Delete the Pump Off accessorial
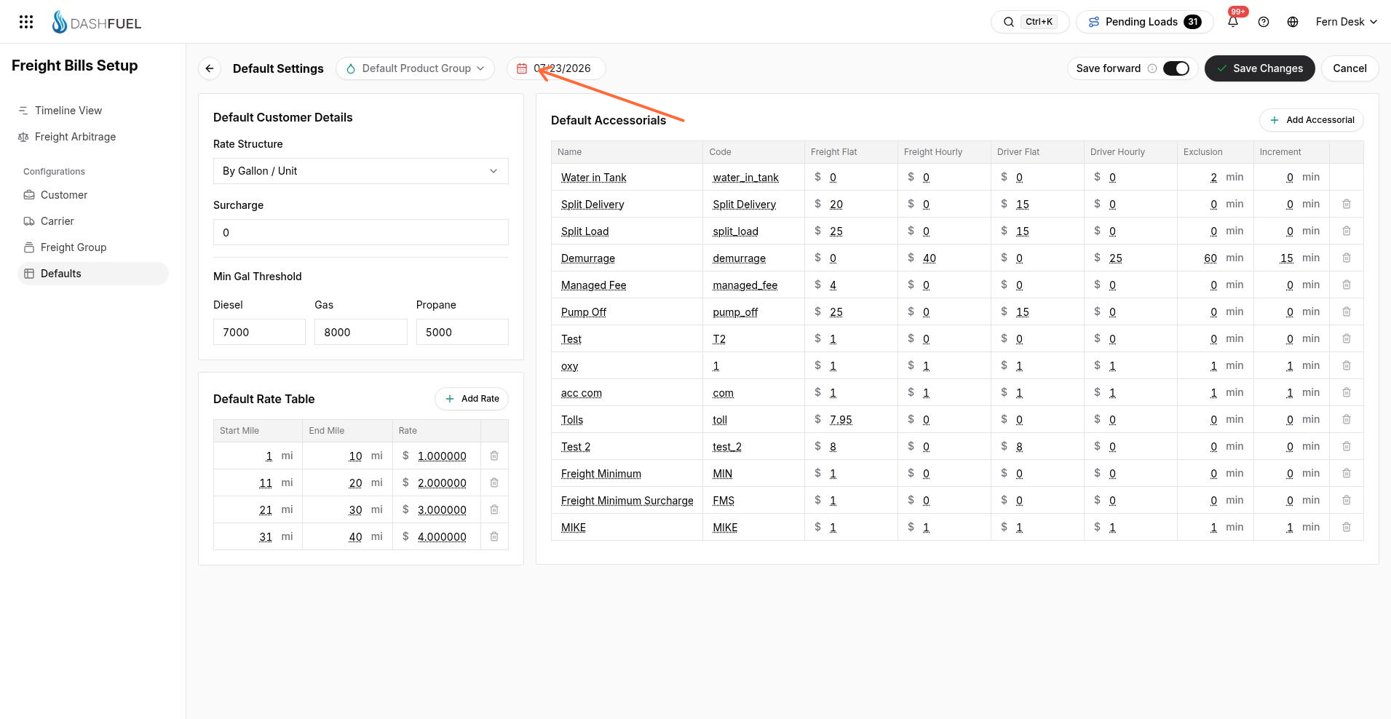The height and width of the screenshot is (719, 1391). [x=1347, y=311]
